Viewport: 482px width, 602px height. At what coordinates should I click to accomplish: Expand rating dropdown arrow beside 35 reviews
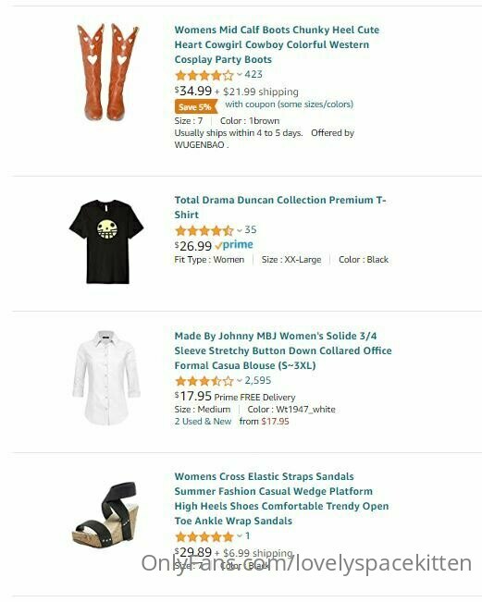click(x=240, y=230)
